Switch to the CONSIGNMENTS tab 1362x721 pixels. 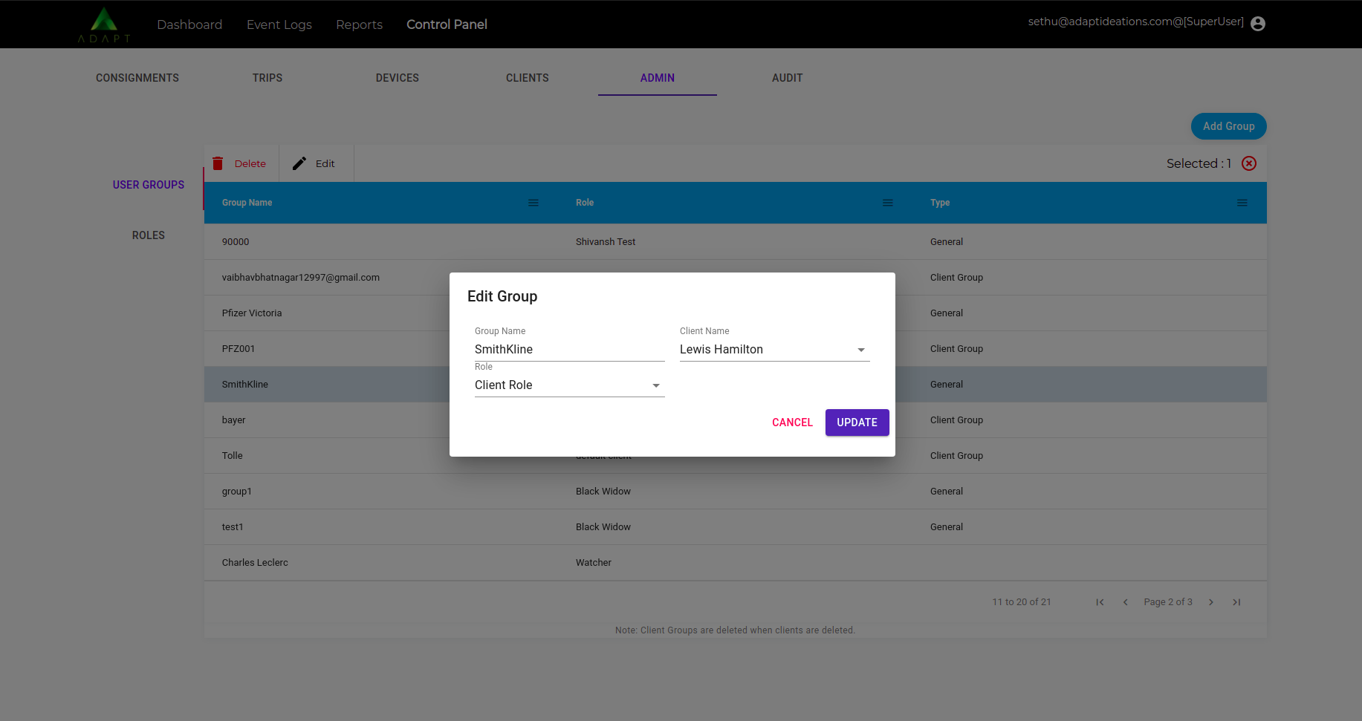137,78
